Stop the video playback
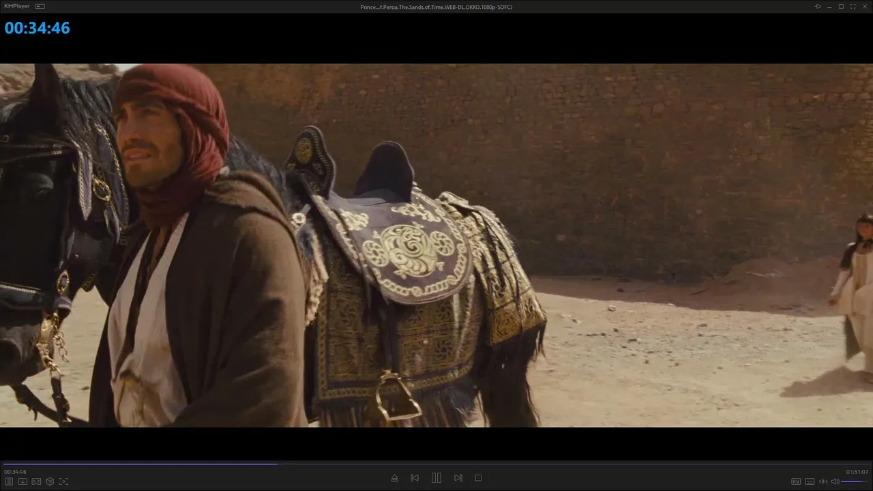The image size is (873, 491). click(x=478, y=478)
